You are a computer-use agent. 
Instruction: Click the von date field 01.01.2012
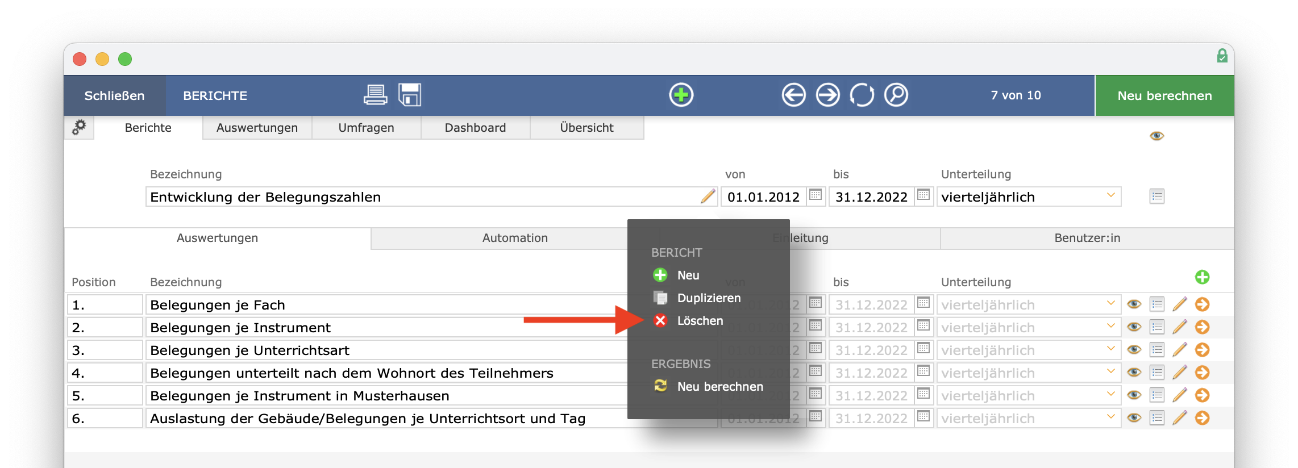click(x=763, y=197)
